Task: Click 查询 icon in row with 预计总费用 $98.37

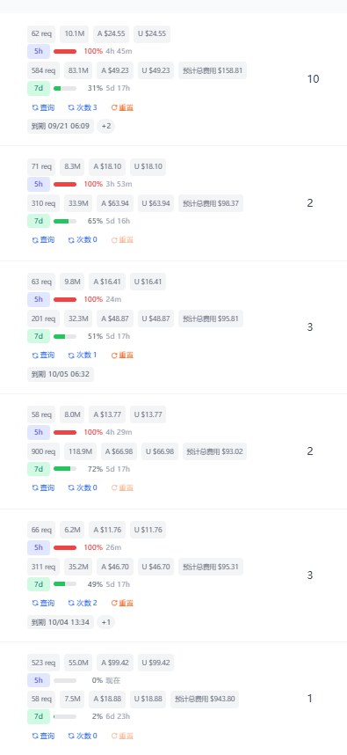Action: pos(34,240)
